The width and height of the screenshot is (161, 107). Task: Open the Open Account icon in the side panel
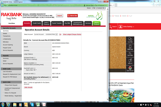click(130, 69)
